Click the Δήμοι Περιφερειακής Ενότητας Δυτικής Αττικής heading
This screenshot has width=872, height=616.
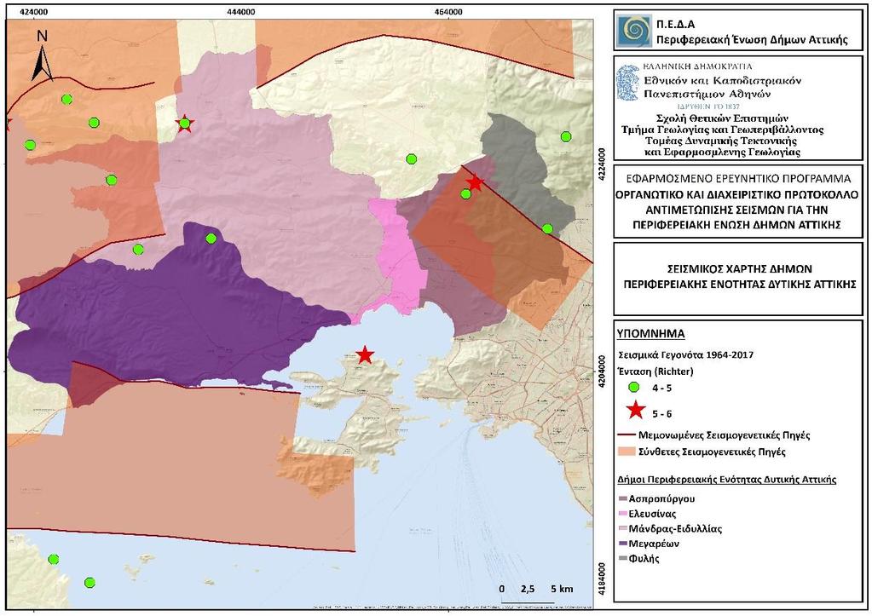tap(727, 479)
